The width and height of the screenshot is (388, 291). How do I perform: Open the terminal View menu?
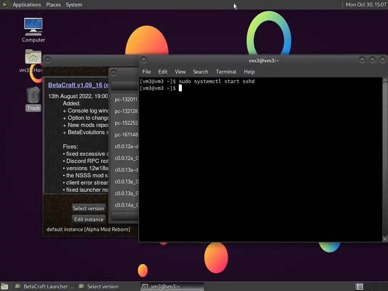pyautogui.click(x=180, y=72)
